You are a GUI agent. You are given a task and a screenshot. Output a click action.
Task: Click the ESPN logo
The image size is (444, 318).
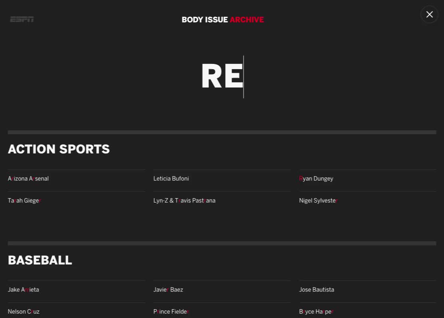coord(22,19)
